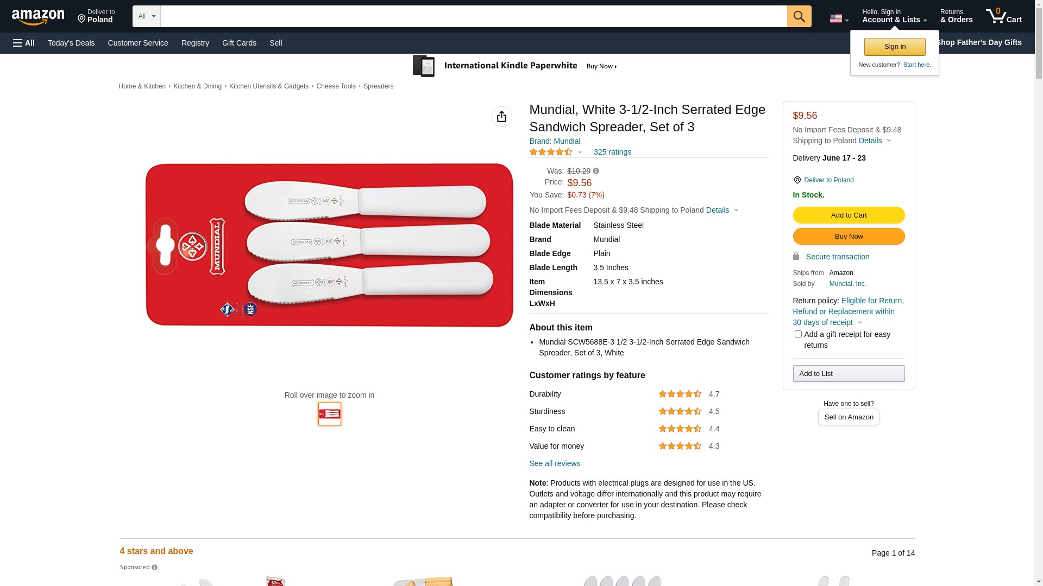The image size is (1043, 586).
Task: Open the 325 ratings link
Action: [612, 152]
